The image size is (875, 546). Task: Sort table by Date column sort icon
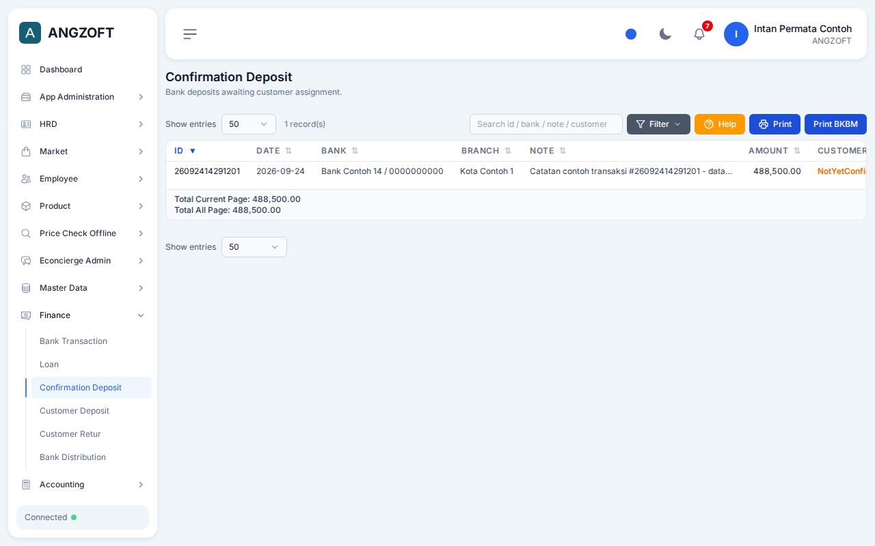click(x=288, y=151)
